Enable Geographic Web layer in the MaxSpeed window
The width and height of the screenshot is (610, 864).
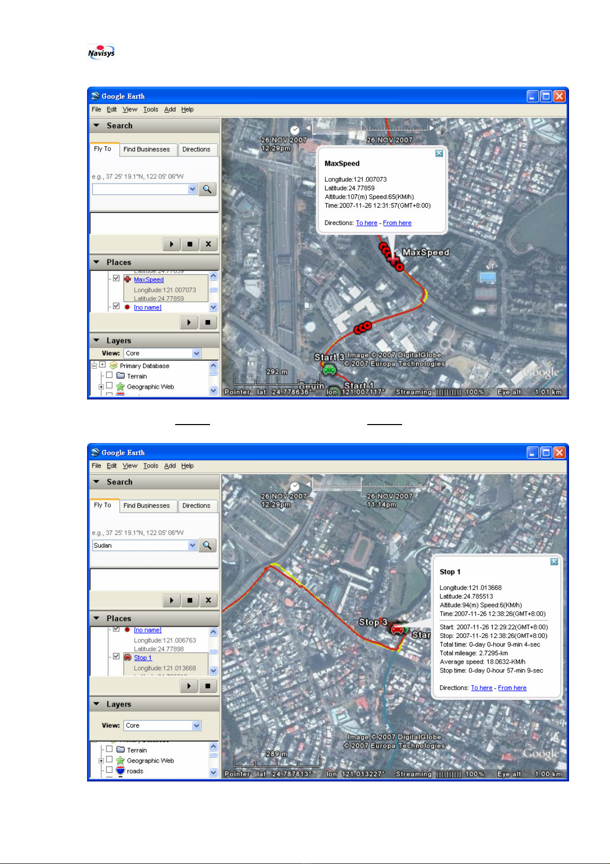coord(109,386)
